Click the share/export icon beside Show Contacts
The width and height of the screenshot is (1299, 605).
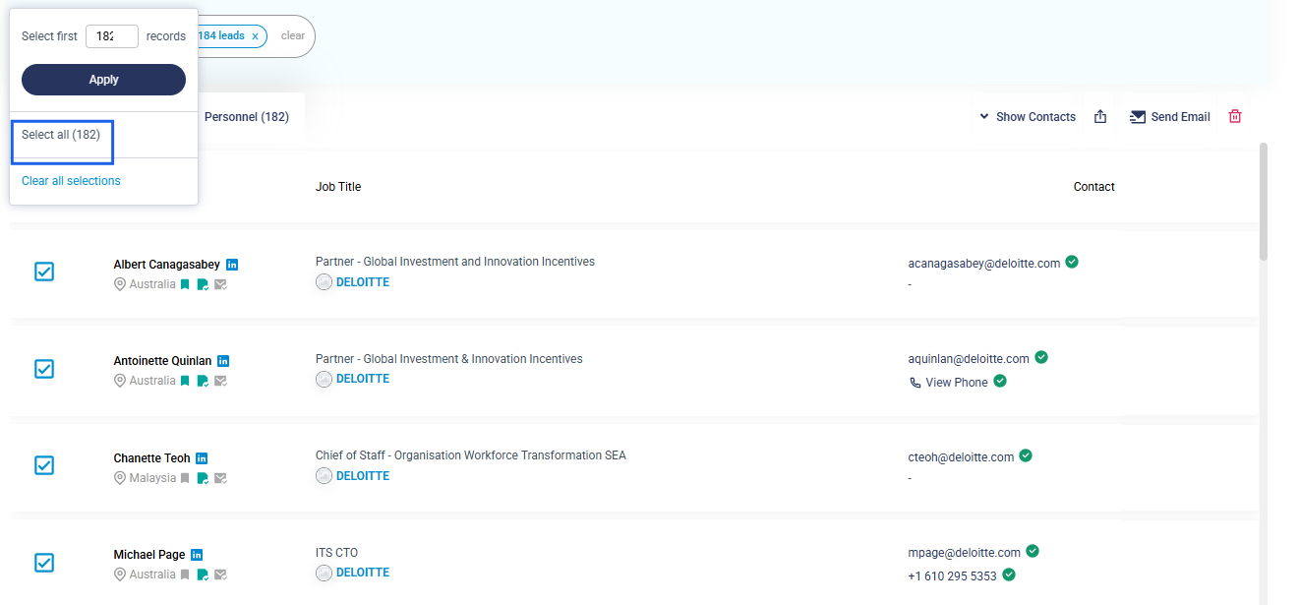[1100, 116]
